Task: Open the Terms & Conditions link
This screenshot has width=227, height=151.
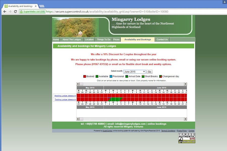Action: pos(168,131)
